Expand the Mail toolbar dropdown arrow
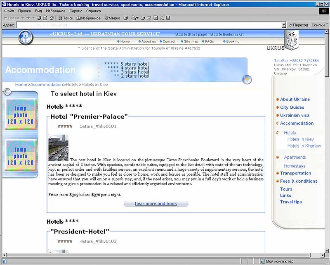The width and height of the screenshot is (330, 265). click(x=137, y=18)
